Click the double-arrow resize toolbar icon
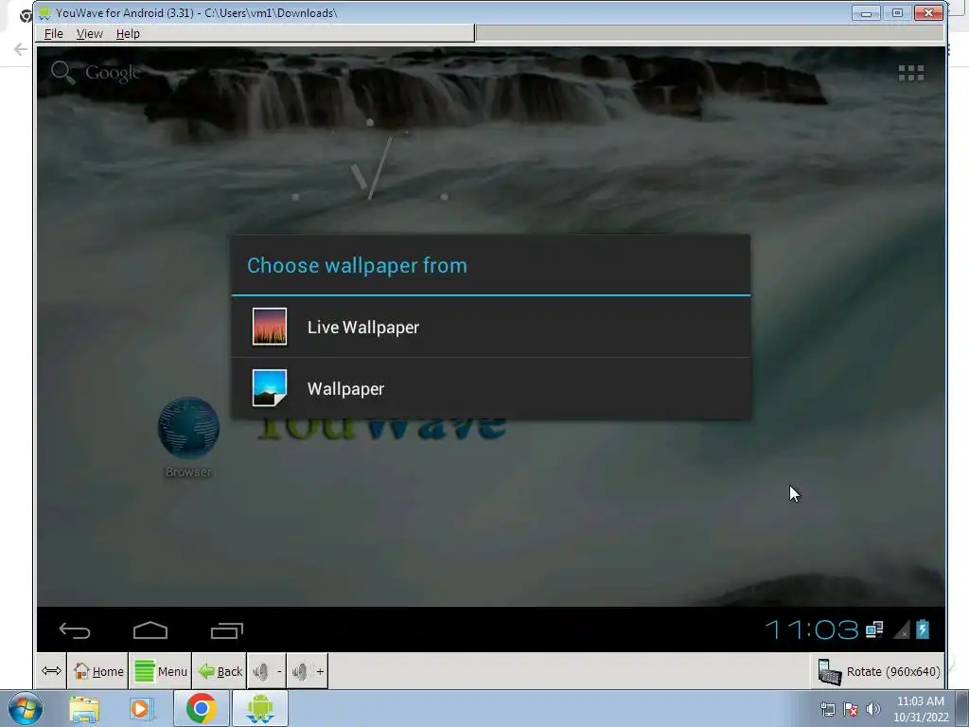Screen dimensions: 969x727 pos(51,671)
